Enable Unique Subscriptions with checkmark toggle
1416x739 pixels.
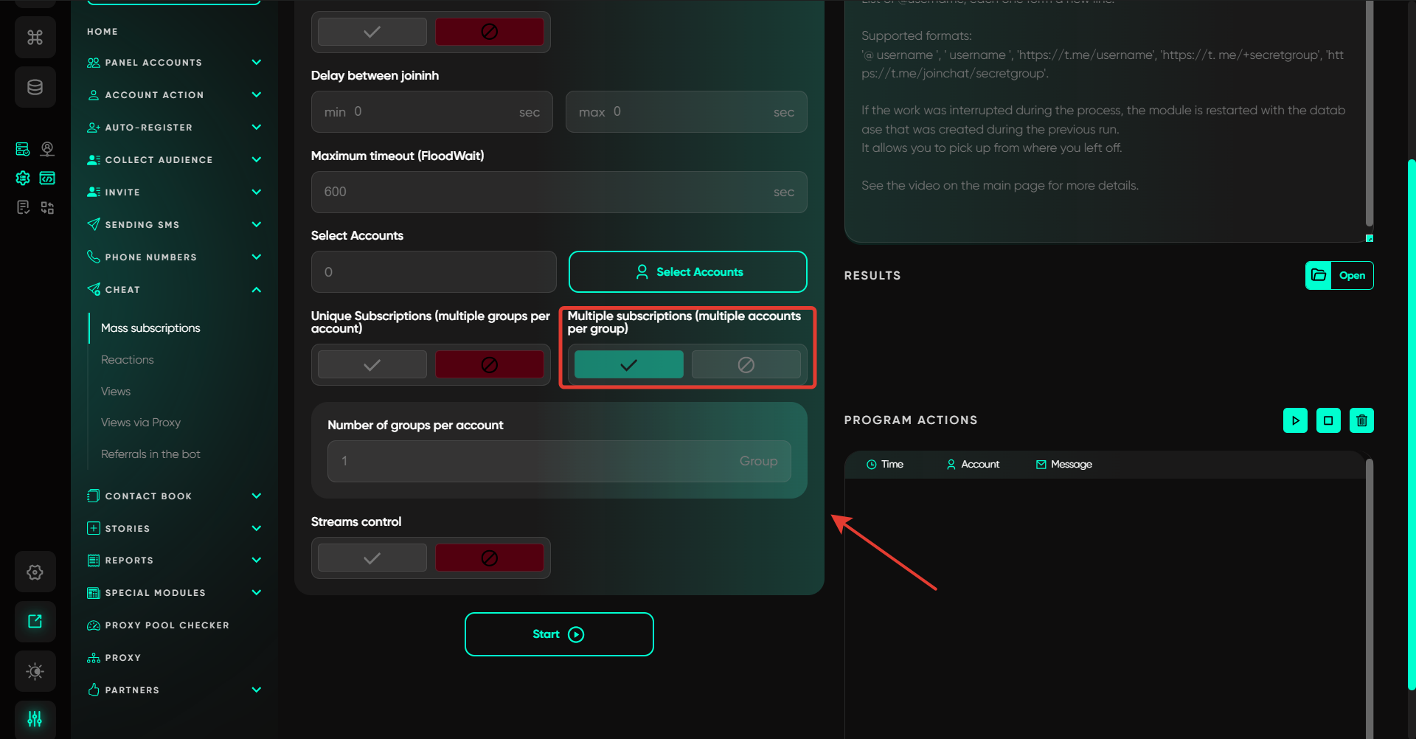(x=372, y=364)
